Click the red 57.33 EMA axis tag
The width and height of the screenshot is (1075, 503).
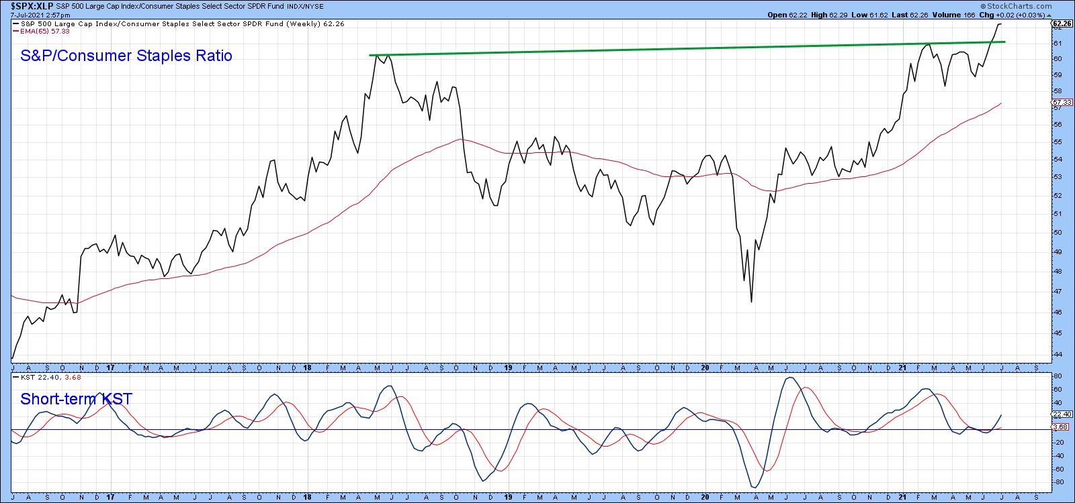tap(1062, 102)
